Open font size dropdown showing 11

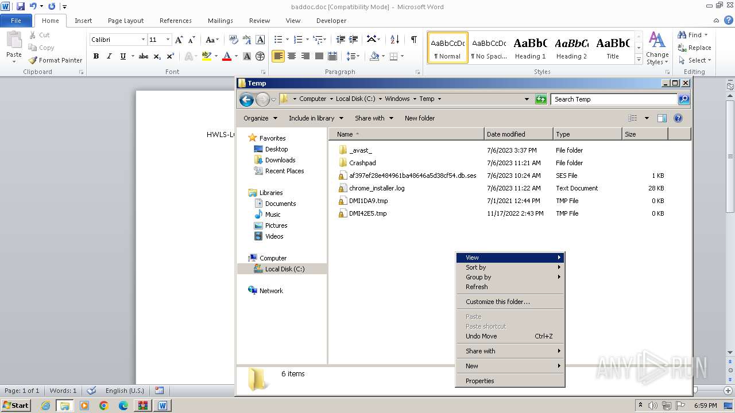pos(168,40)
